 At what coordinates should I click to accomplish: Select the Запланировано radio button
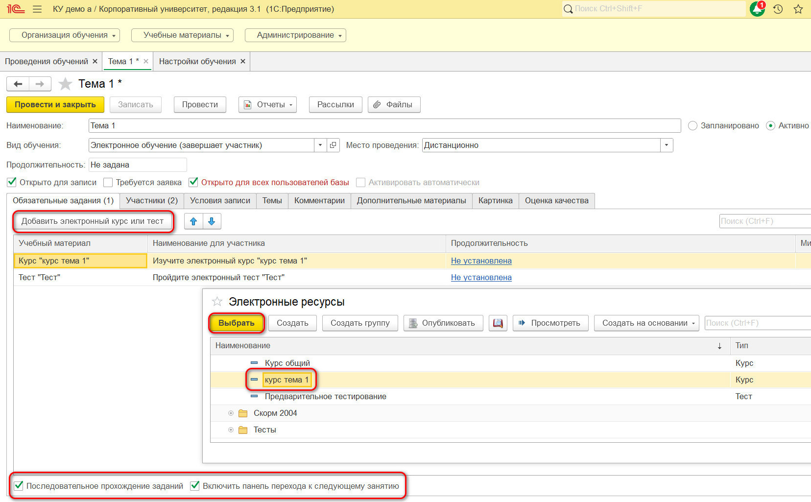pos(692,126)
